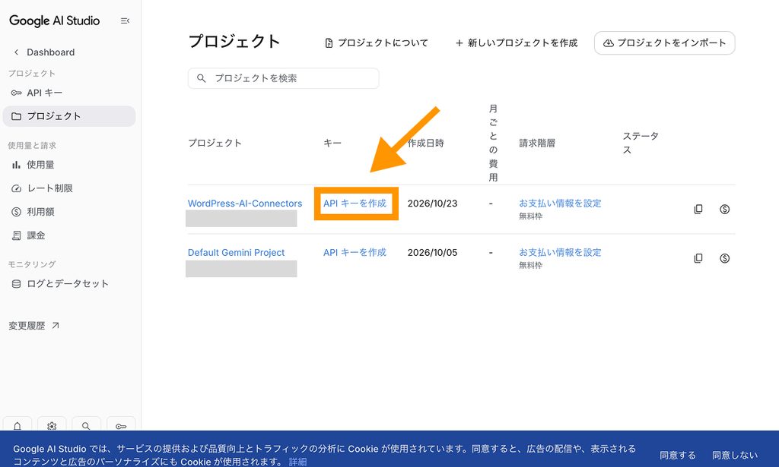Click 同意しない on cookie banner

(735, 455)
